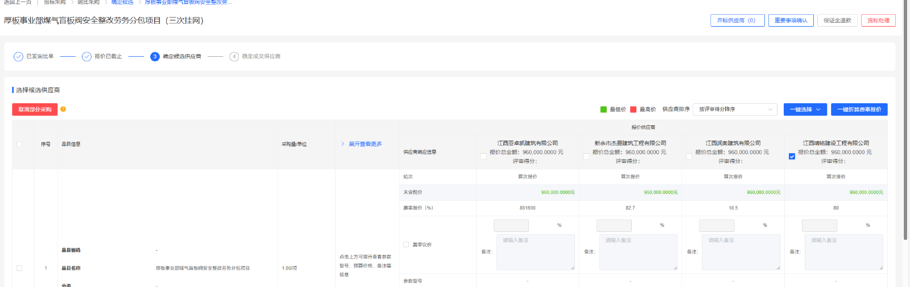Click the orange help icon beside 取消部分采购
Screen dimensions: 910x287
click(x=63, y=109)
